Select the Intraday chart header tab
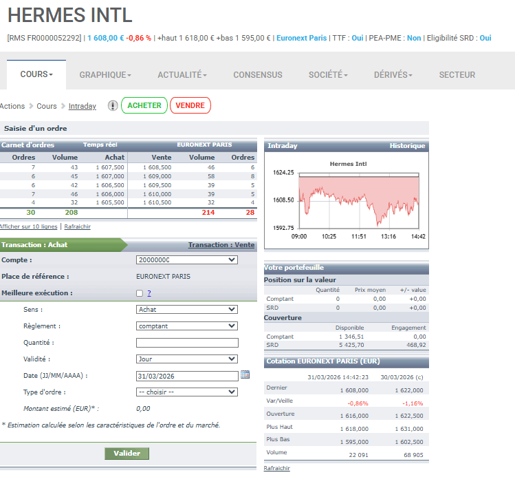 coord(283,146)
